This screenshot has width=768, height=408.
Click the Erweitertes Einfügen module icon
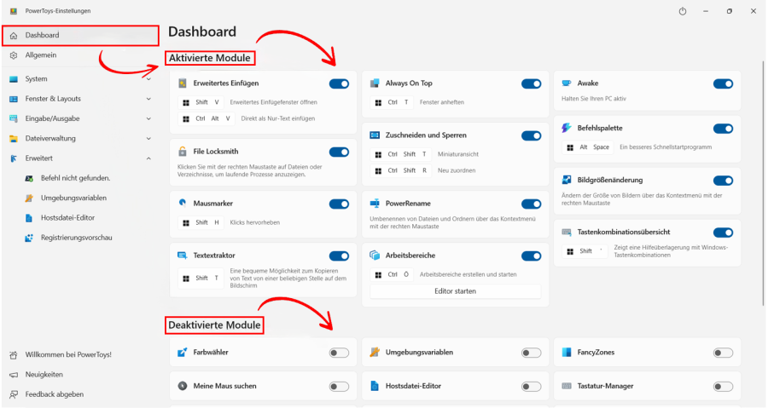tap(183, 83)
